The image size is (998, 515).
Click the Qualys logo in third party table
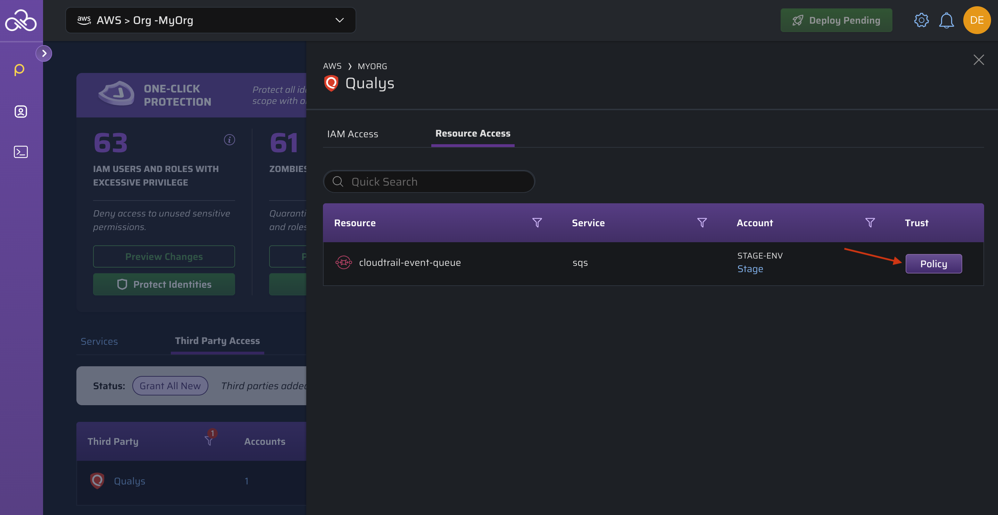point(97,481)
